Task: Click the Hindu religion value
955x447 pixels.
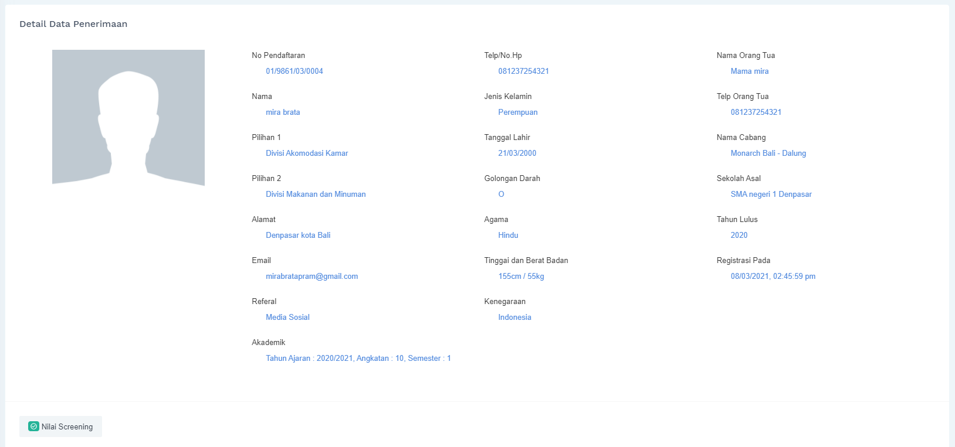Action: tap(508, 235)
